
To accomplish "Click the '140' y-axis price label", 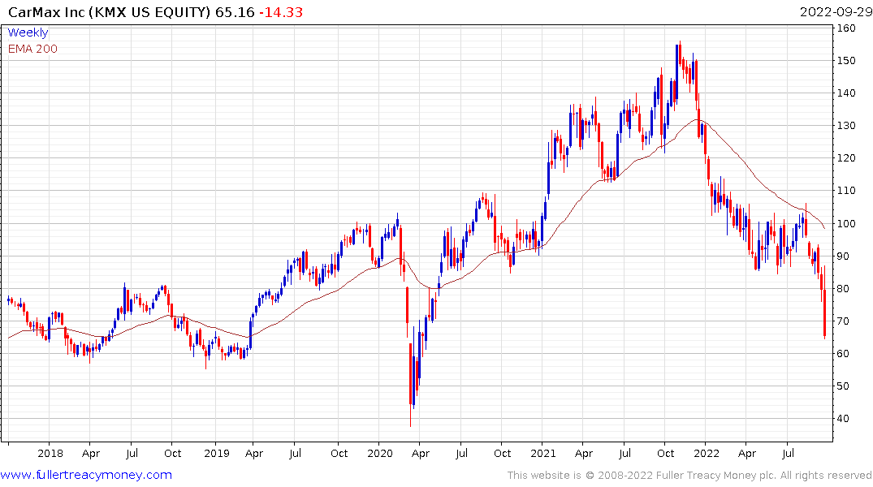I will 846,93.
